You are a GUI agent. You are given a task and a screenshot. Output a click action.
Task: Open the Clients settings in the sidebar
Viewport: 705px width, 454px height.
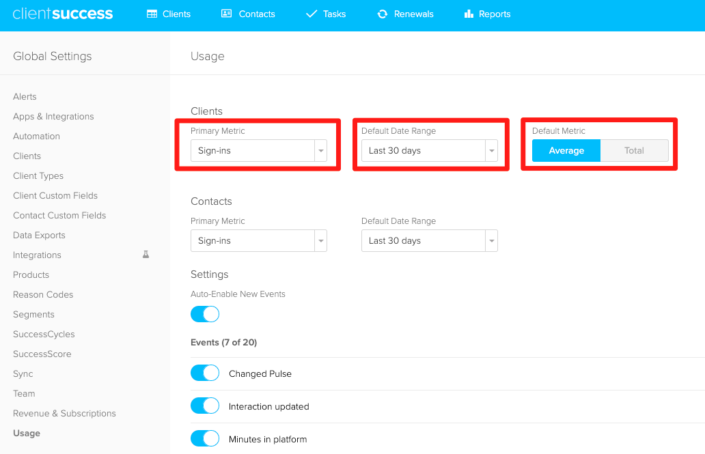point(27,156)
